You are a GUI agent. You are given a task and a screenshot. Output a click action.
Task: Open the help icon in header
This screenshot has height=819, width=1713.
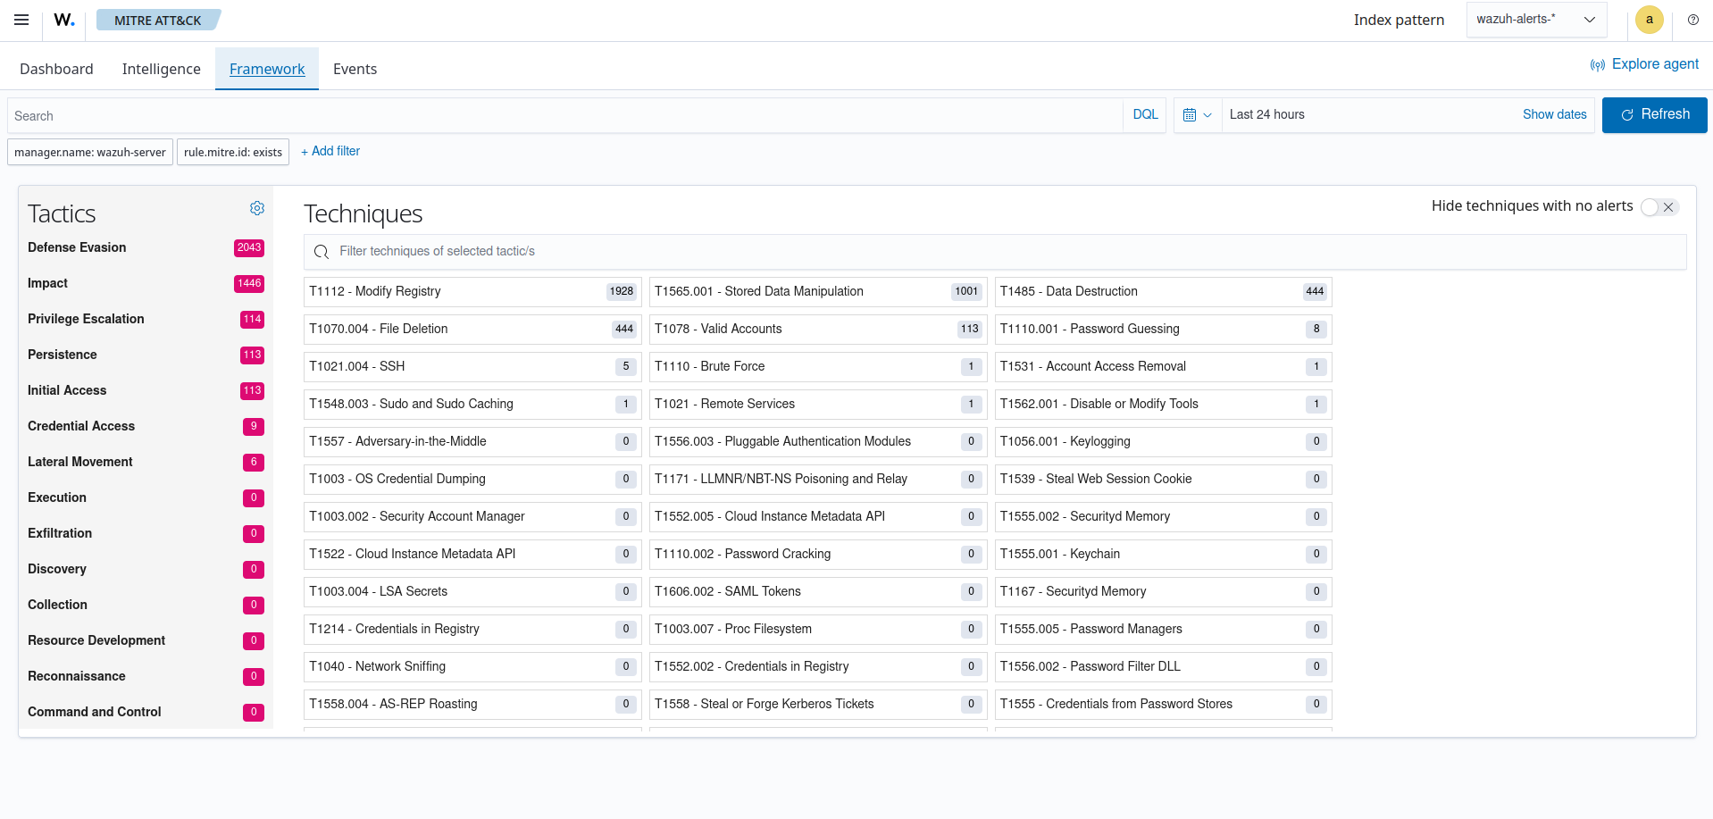click(1692, 20)
